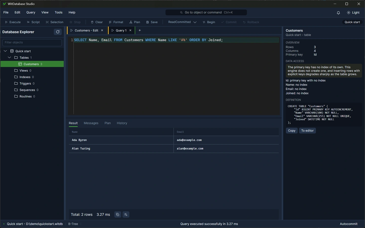Open the Help menu
Screen dimensions: 365x228
pos(72,12)
